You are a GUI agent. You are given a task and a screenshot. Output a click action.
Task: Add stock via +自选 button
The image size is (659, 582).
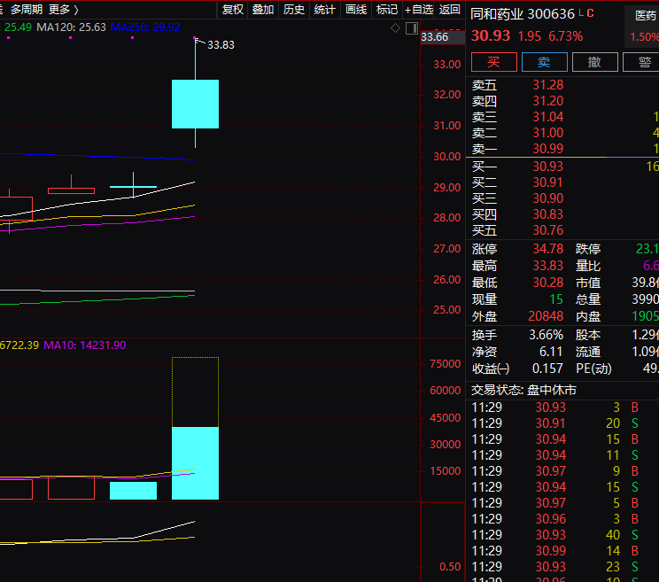point(419,9)
